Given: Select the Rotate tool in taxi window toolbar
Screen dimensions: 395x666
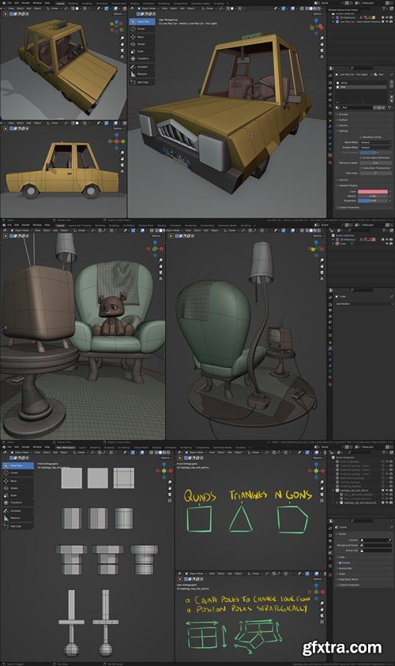Looking at the screenshot, I should [141, 44].
